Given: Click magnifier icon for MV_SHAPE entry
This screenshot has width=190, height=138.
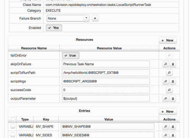Looking at the screenshot, I should pyautogui.click(x=165, y=127).
